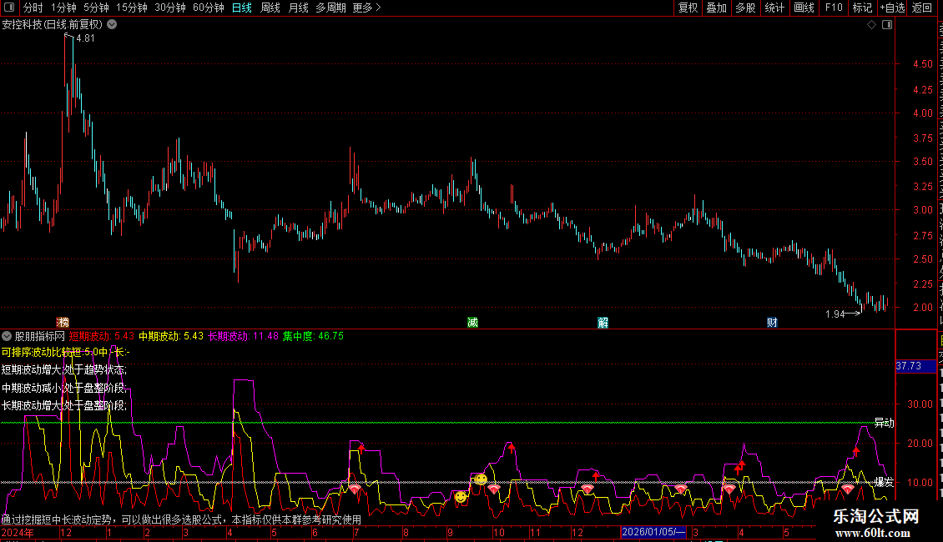
Task: Open the 股朋指标网 indicator dropdown arrow
Action: pos(7,336)
